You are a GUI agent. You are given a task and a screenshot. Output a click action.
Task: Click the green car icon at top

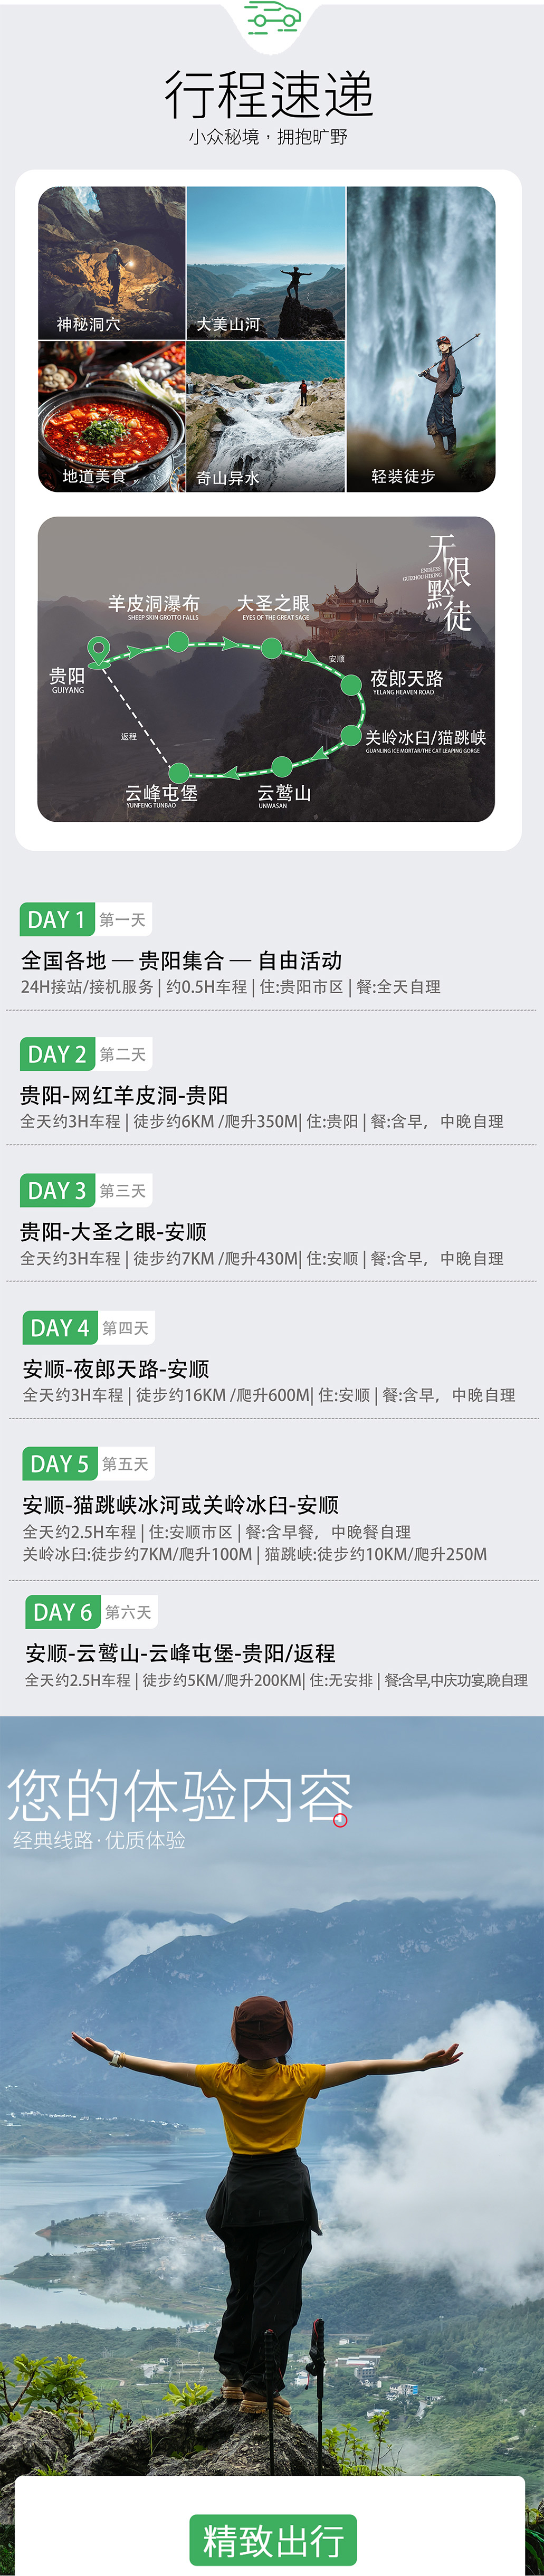[272, 17]
